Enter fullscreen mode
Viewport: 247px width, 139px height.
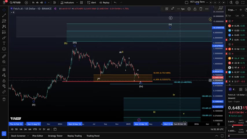(243, 3)
